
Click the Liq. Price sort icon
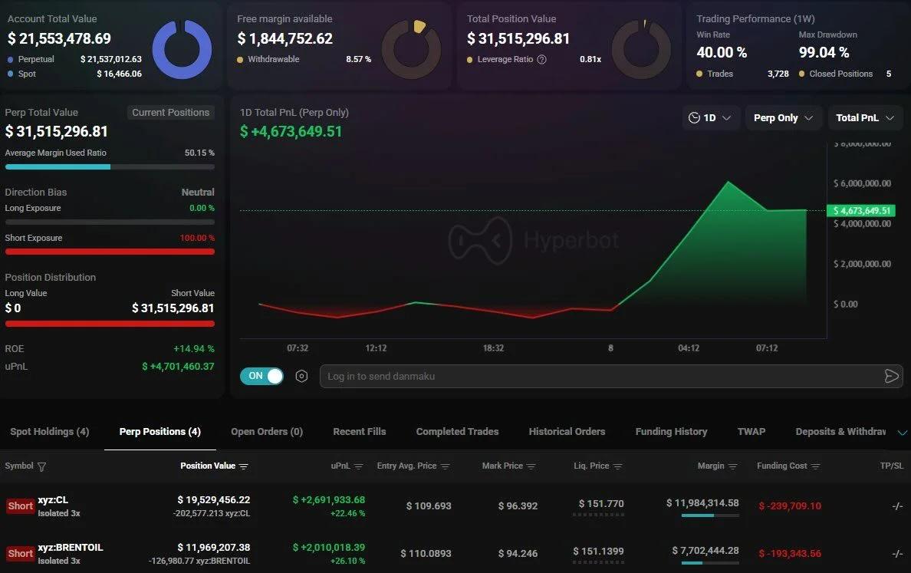[x=618, y=466]
